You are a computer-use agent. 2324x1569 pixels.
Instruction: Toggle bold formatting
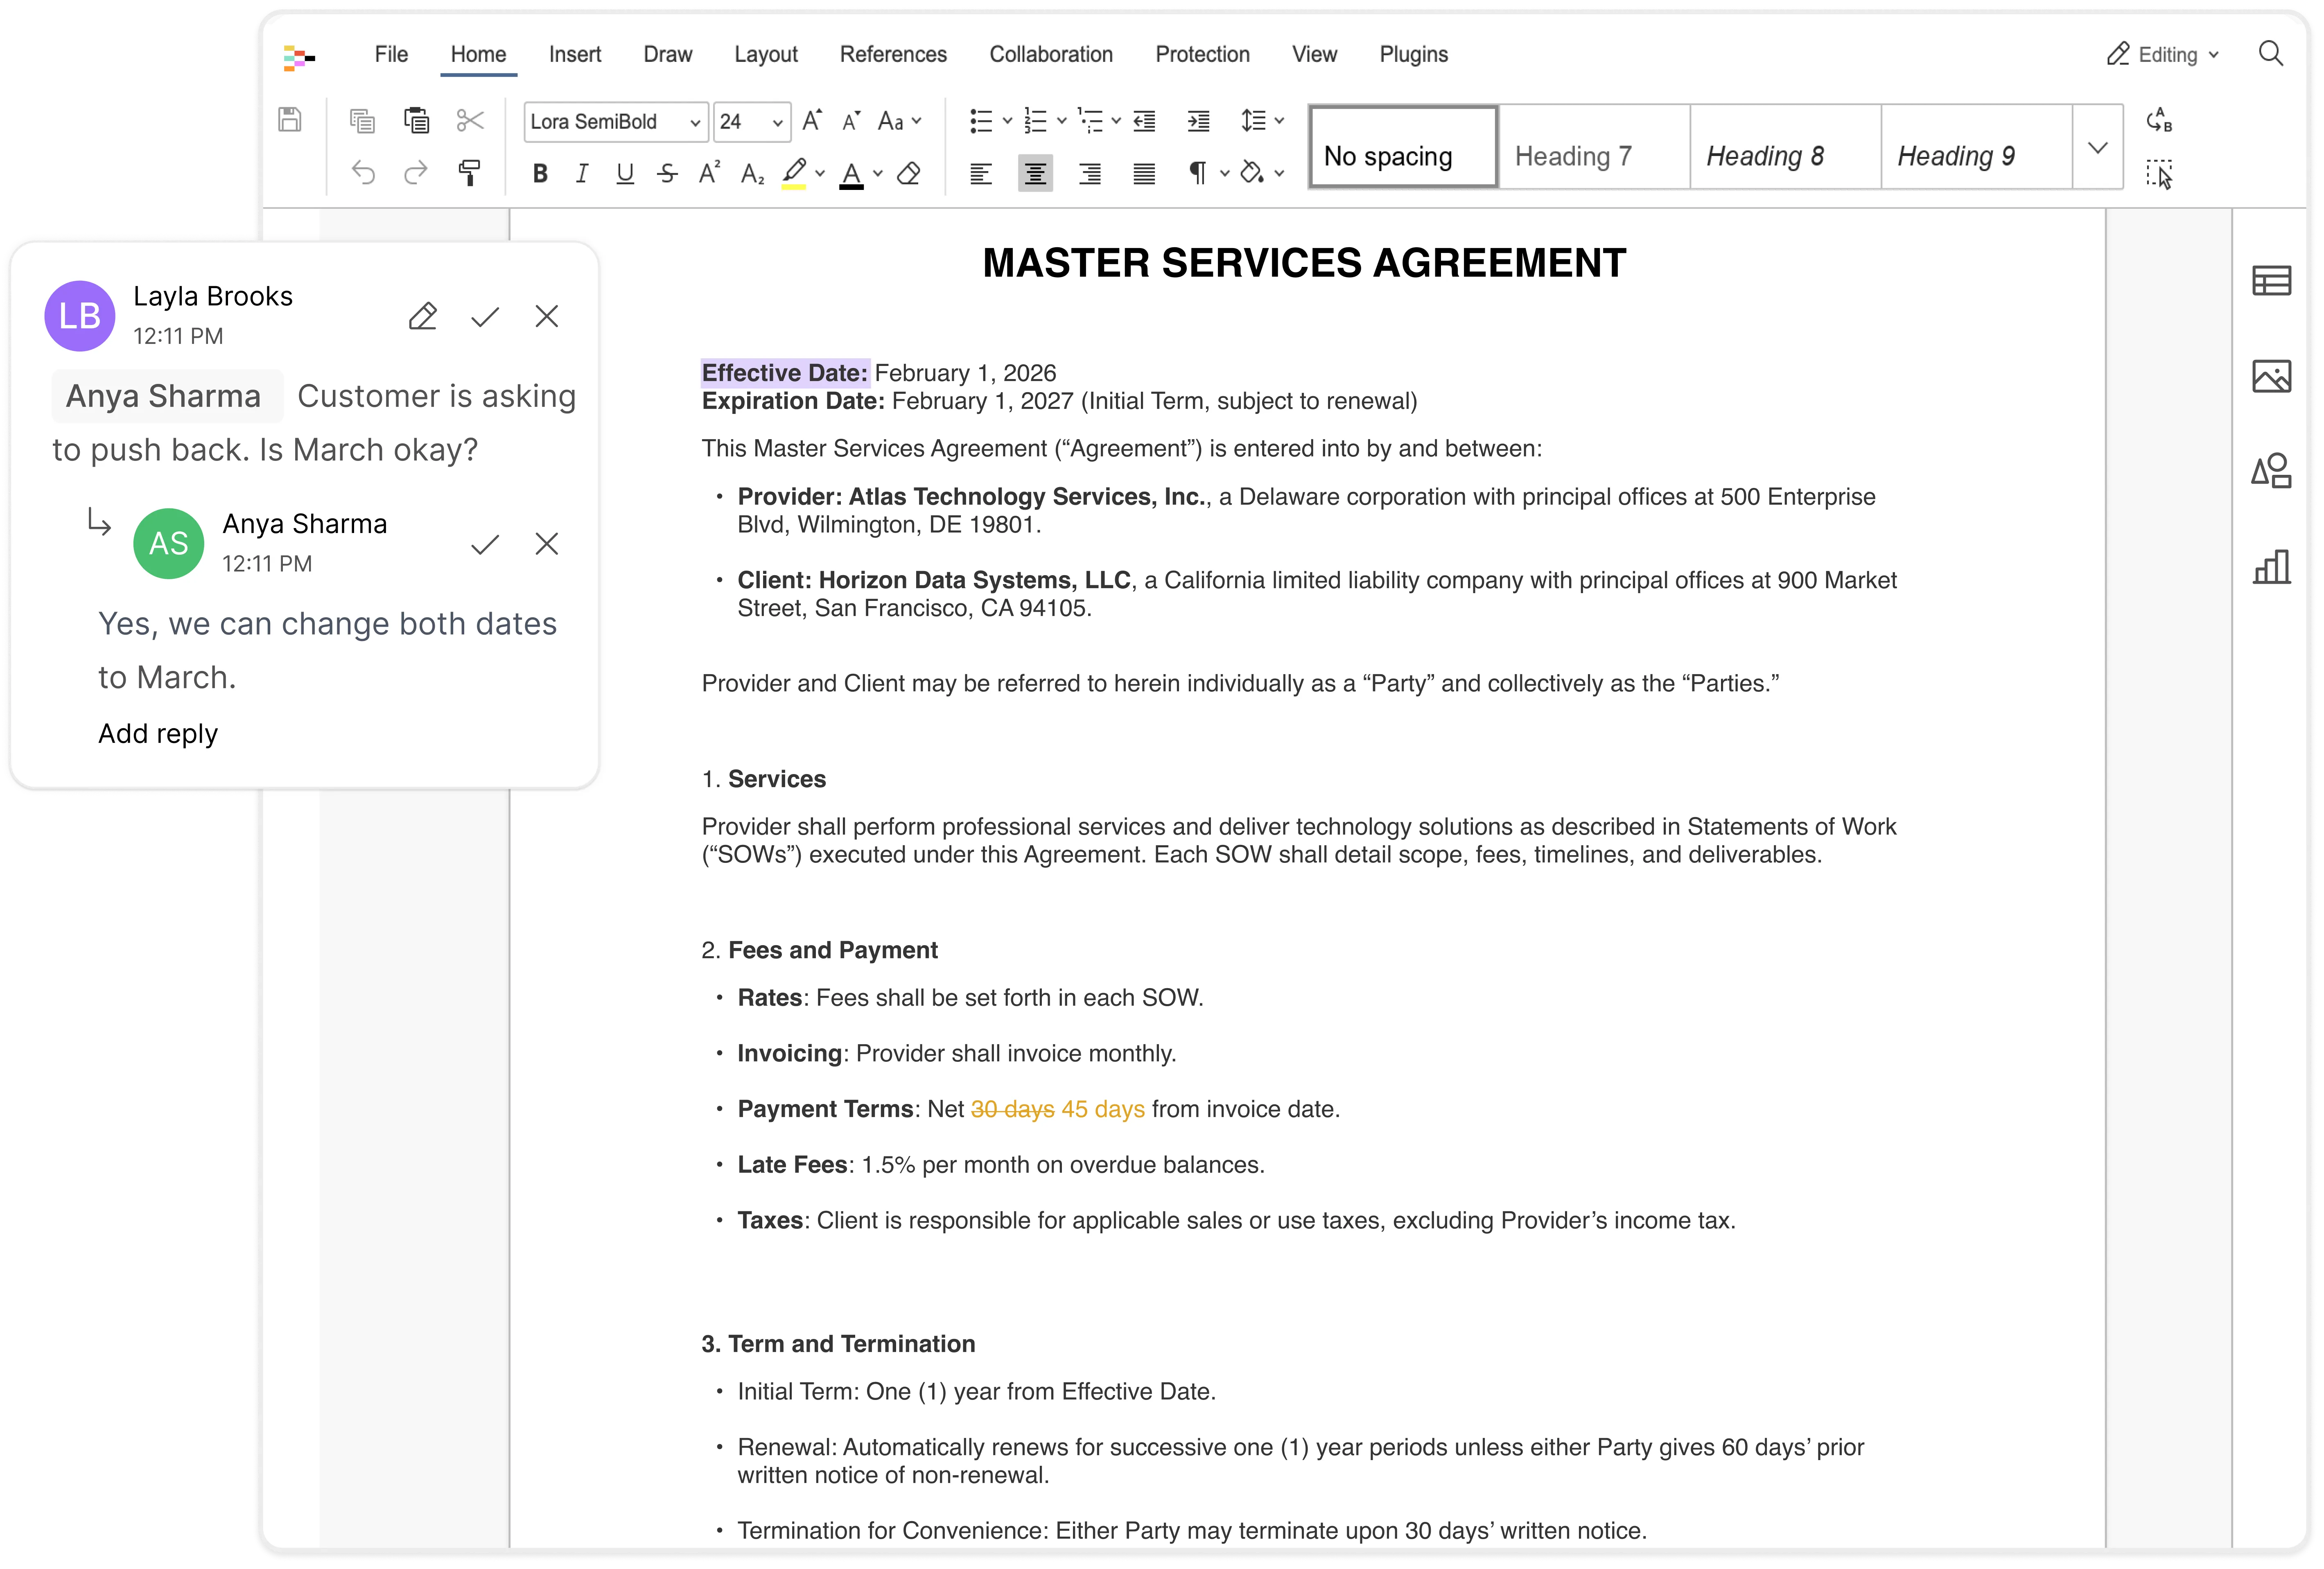tap(540, 174)
